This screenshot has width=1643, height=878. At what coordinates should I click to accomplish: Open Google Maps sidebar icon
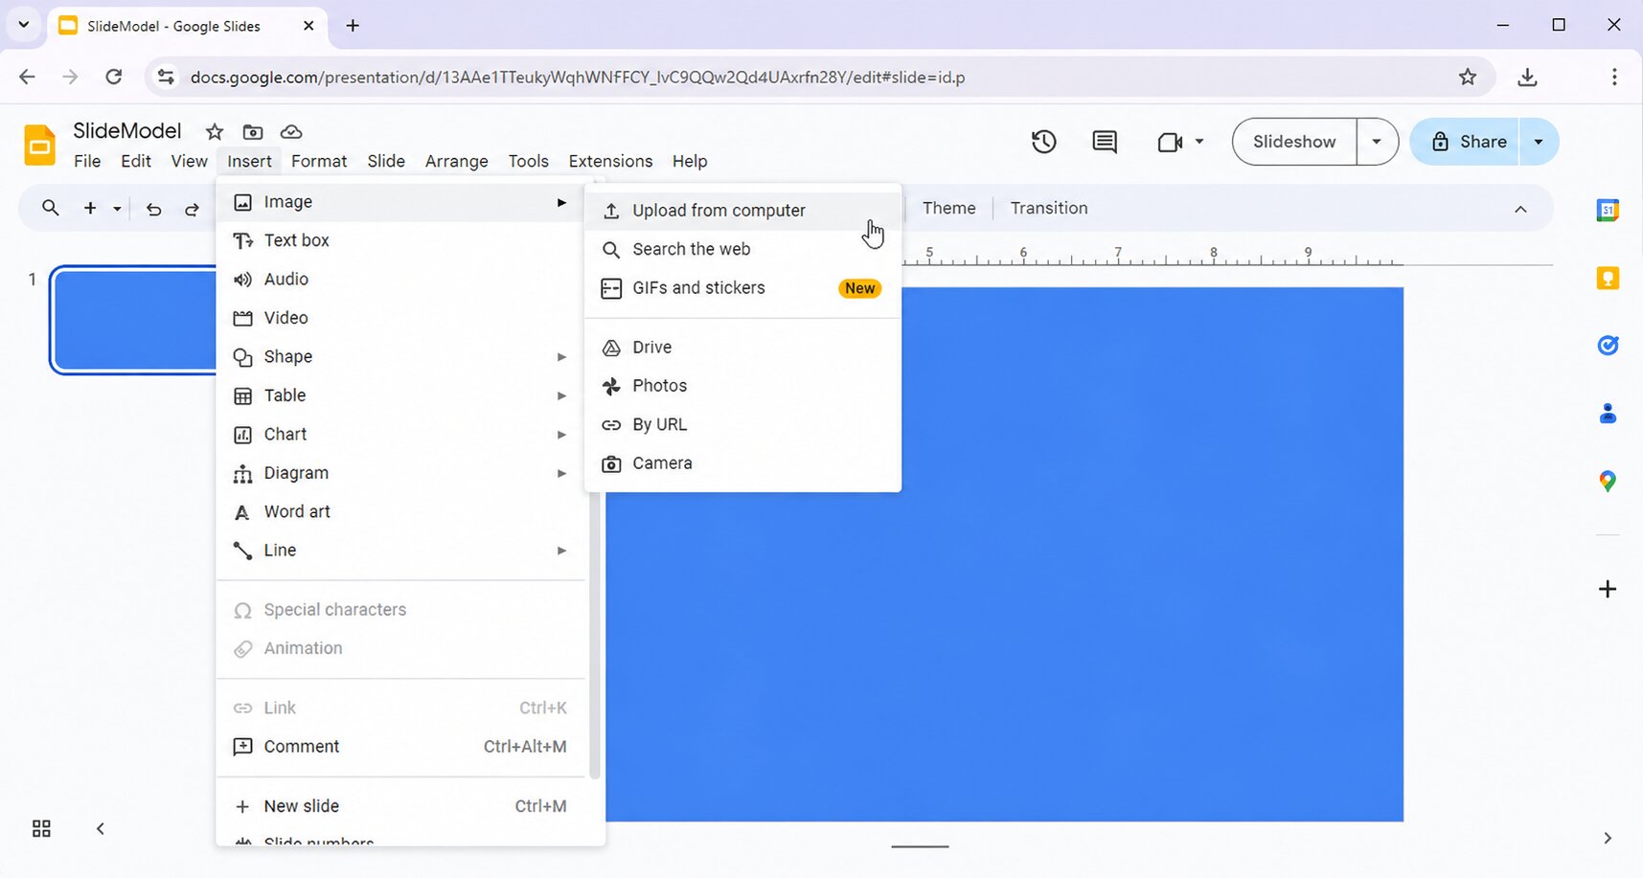1608,481
